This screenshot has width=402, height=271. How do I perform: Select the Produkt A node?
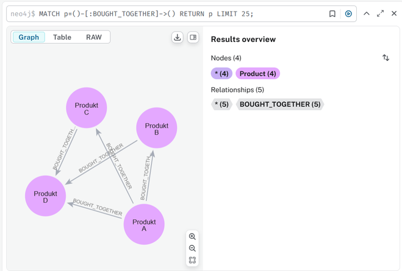[144, 225]
